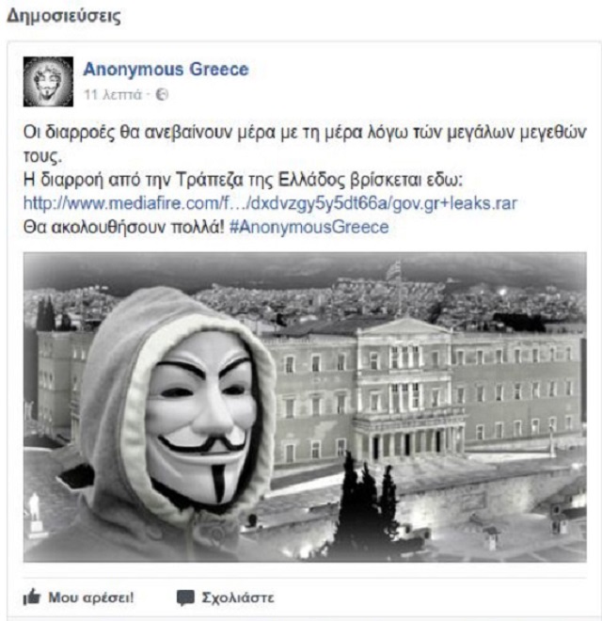The image size is (602, 621).
Task: Click the "Τράπεζα της Ελλάδος" sentence
Action: click(244, 181)
